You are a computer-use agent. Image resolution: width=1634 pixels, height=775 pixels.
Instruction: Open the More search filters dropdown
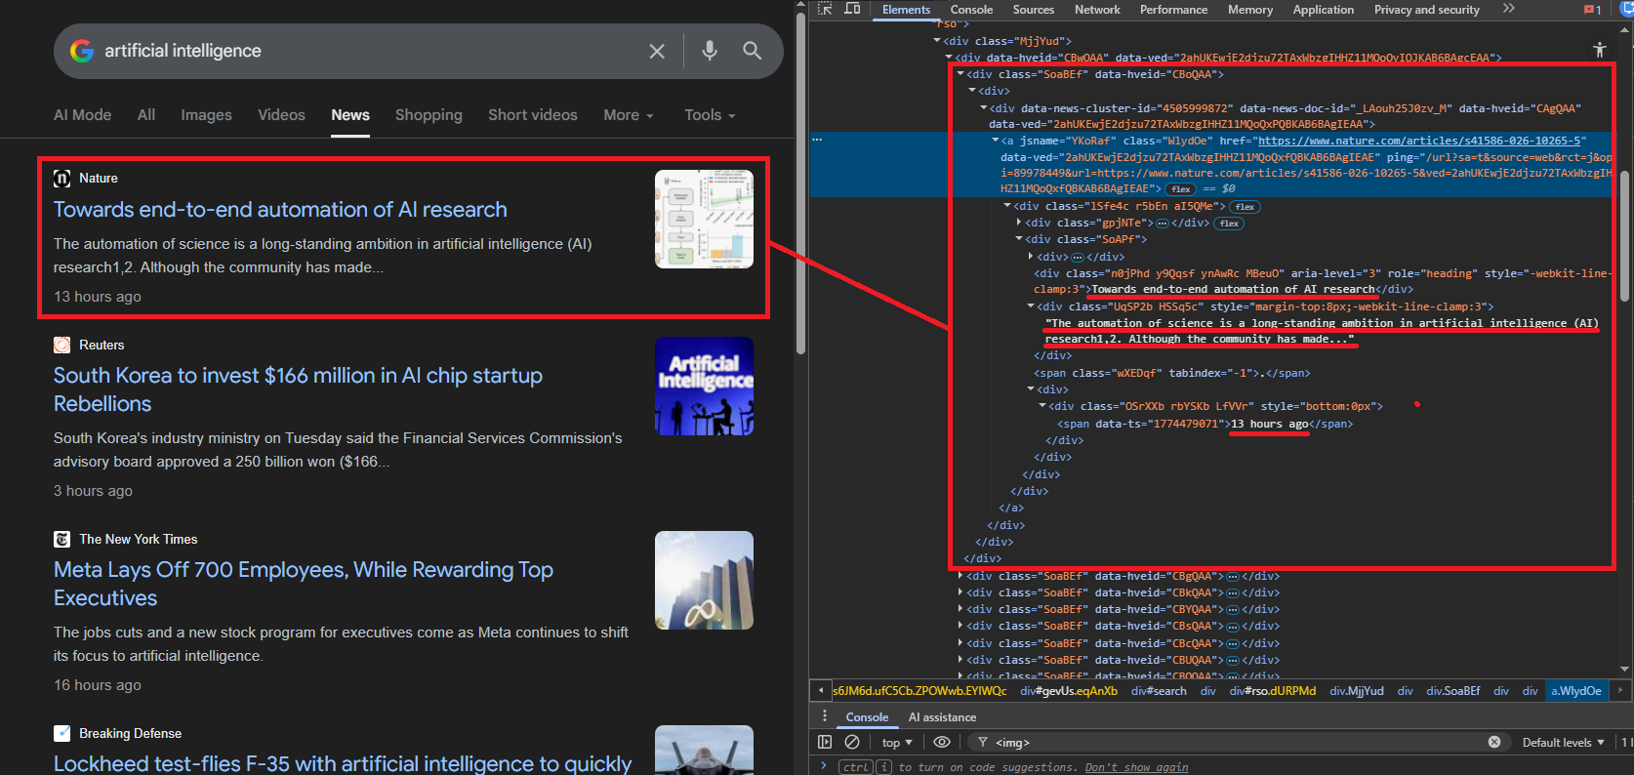pos(629,115)
